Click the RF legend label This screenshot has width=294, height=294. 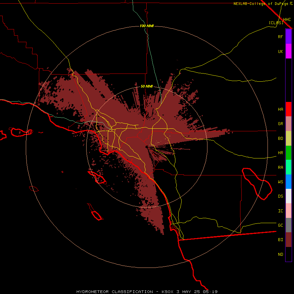click(280, 37)
